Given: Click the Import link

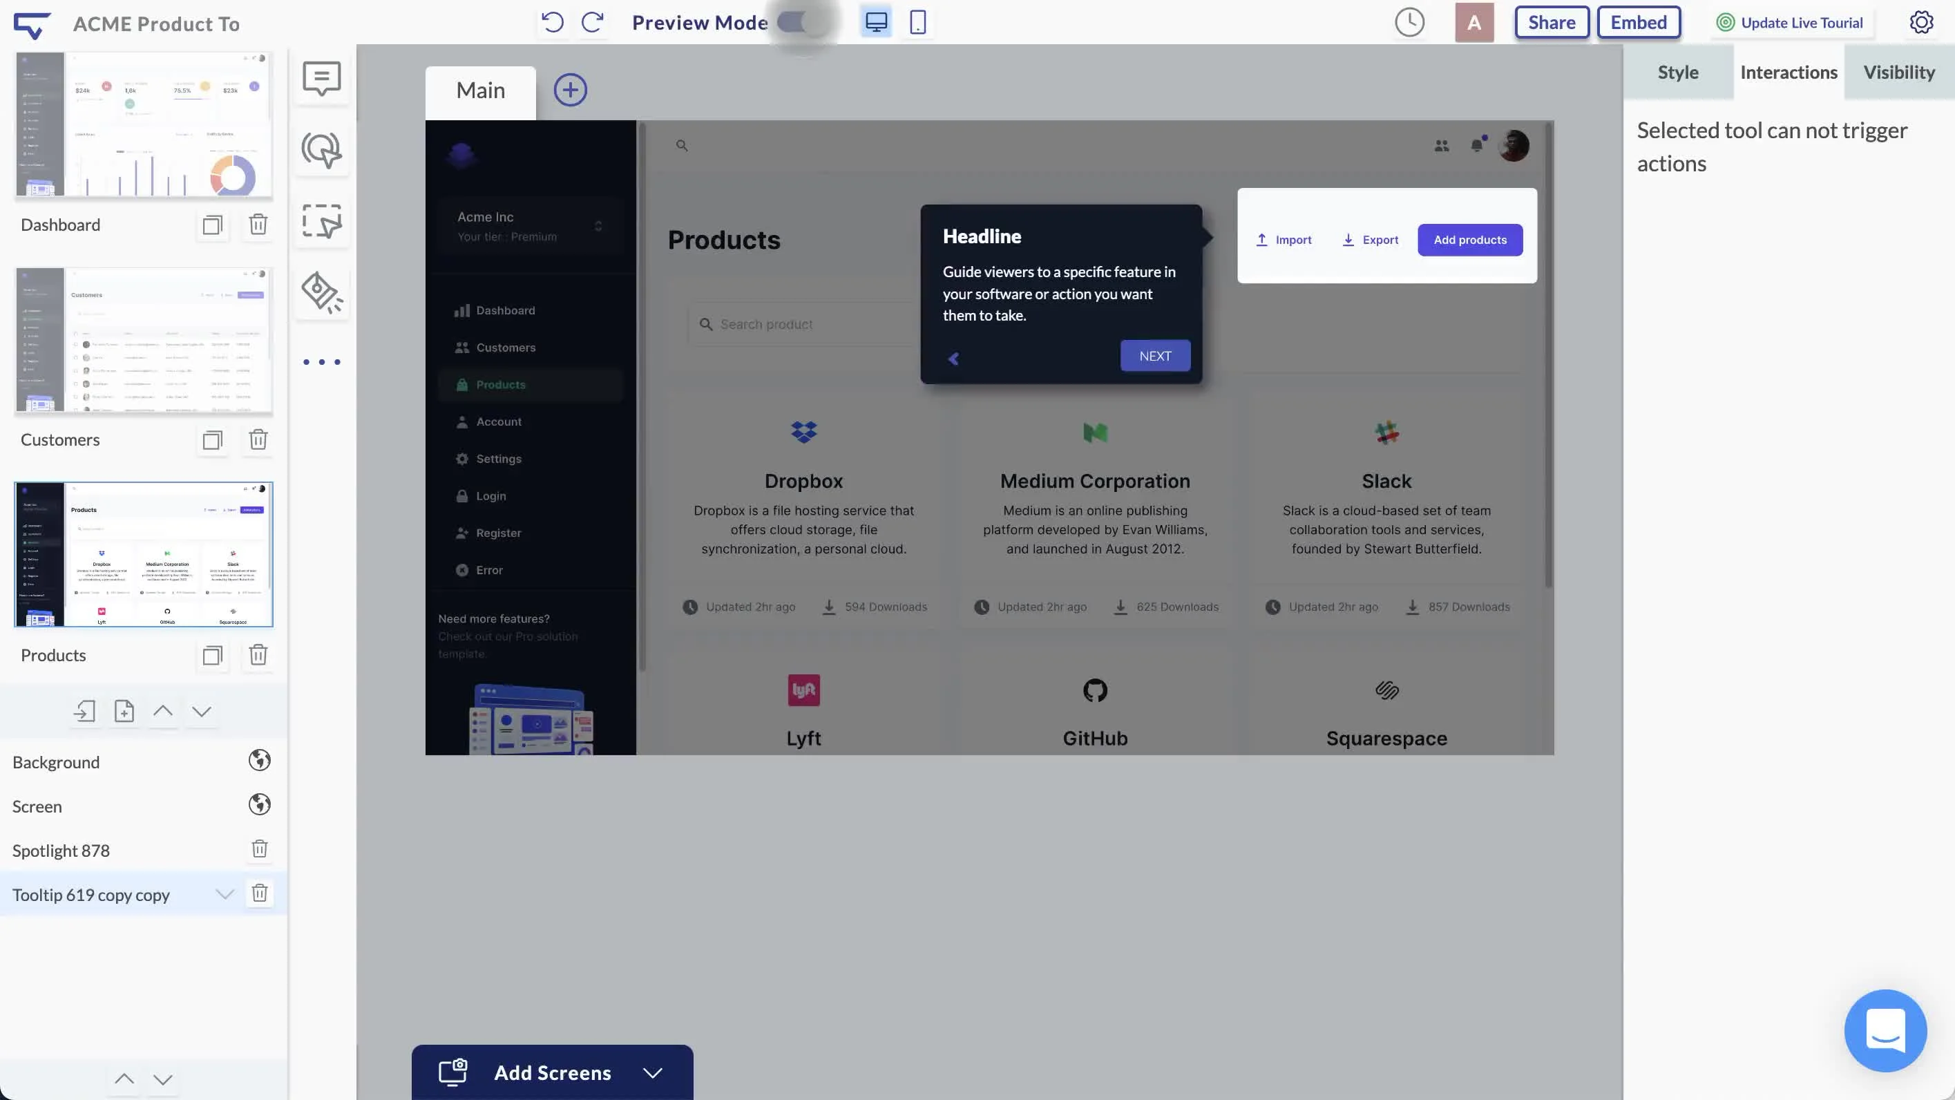Looking at the screenshot, I should point(1284,240).
